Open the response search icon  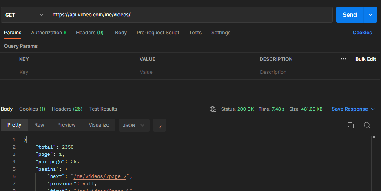[367, 125]
